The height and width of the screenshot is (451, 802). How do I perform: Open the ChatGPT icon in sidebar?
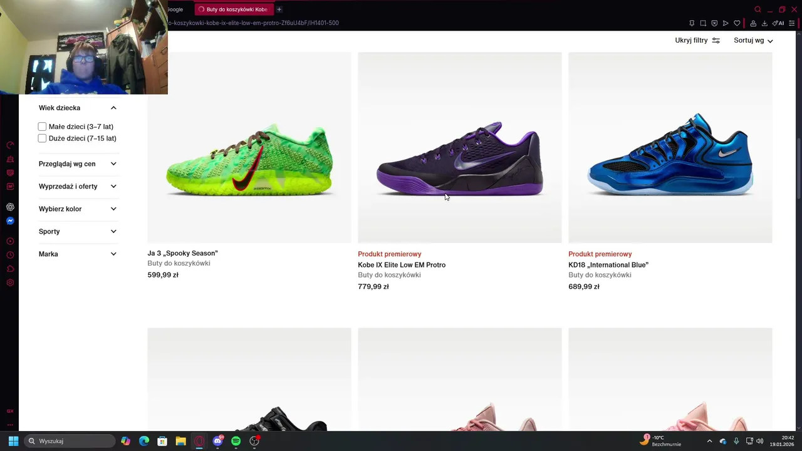tap(10, 207)
